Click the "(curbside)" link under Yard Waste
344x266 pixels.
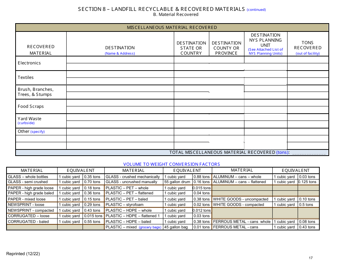pos(26,123)
